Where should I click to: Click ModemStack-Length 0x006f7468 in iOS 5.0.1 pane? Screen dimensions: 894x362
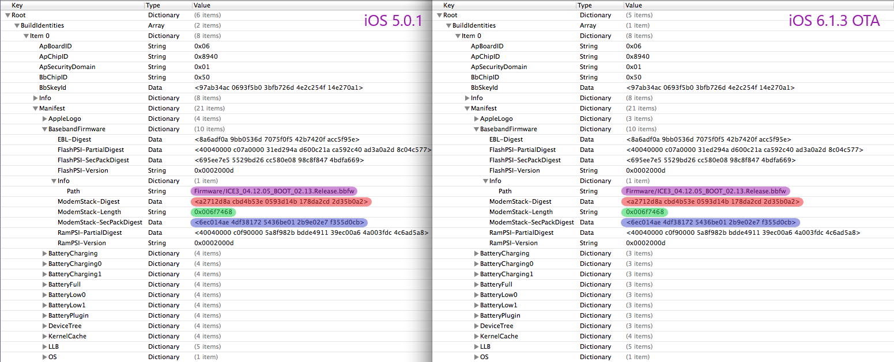tap(213, 212)
